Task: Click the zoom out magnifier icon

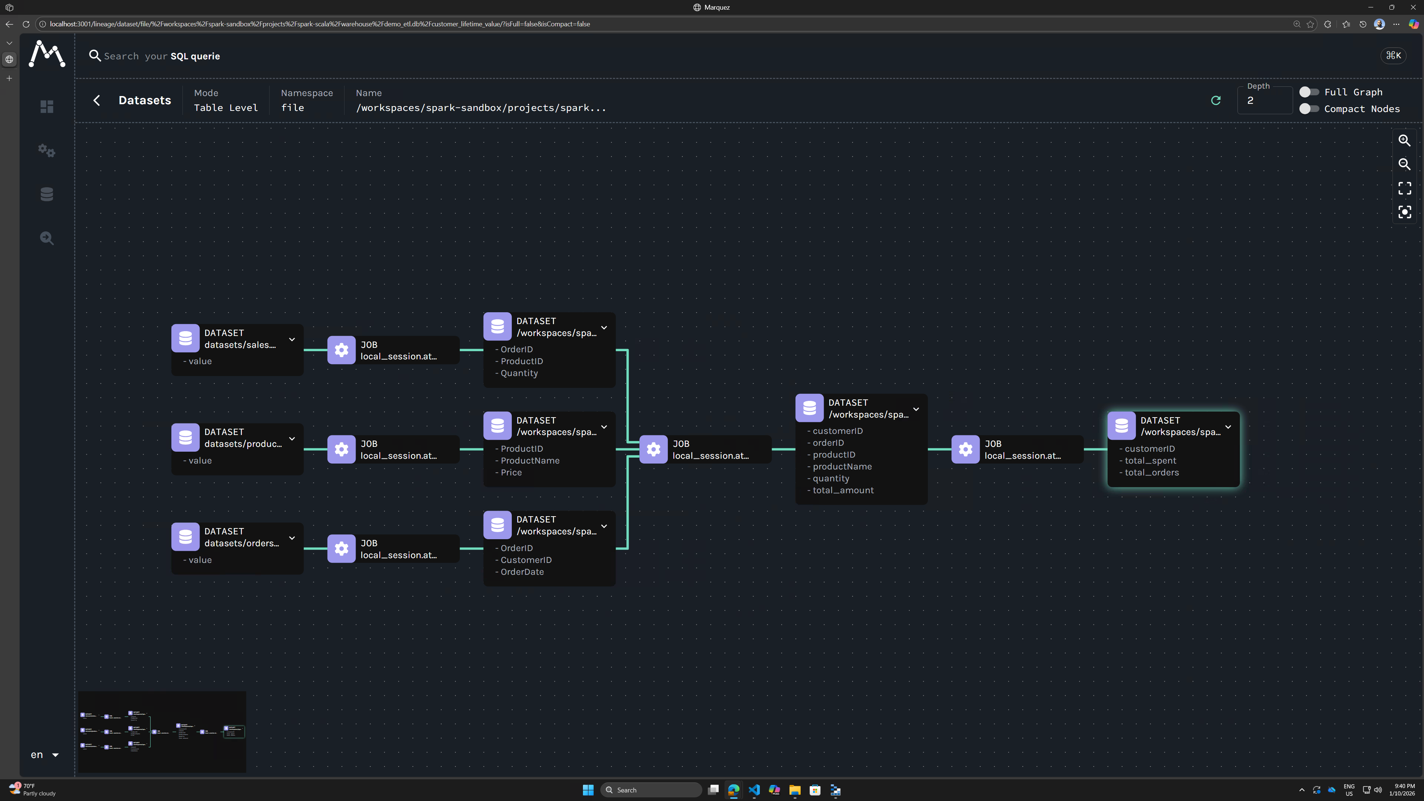Action: click(1404, 164)
